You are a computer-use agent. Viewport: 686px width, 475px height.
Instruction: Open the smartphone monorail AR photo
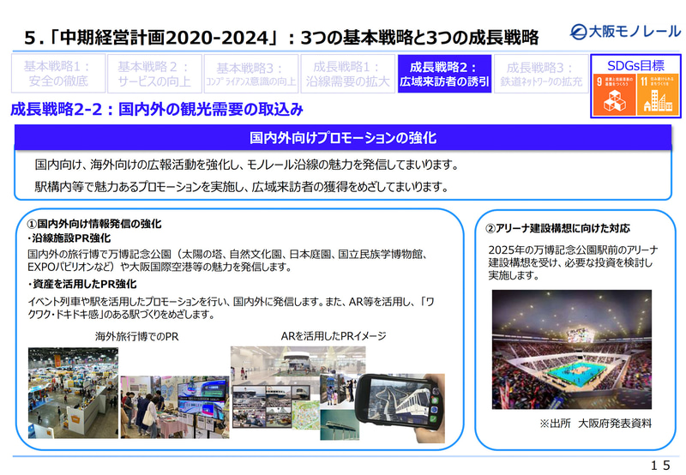pyautogui.click(x=400, y=407)
